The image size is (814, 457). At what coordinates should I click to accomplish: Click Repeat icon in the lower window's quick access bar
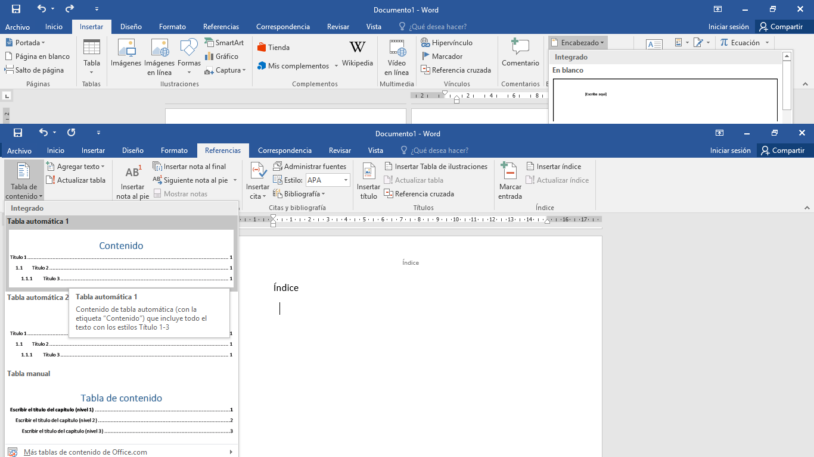tap(72, 133)
